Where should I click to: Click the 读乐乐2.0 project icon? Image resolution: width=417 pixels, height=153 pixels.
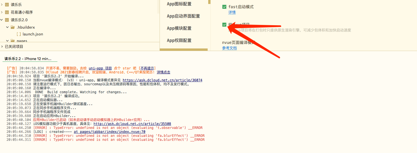point(7,20)
